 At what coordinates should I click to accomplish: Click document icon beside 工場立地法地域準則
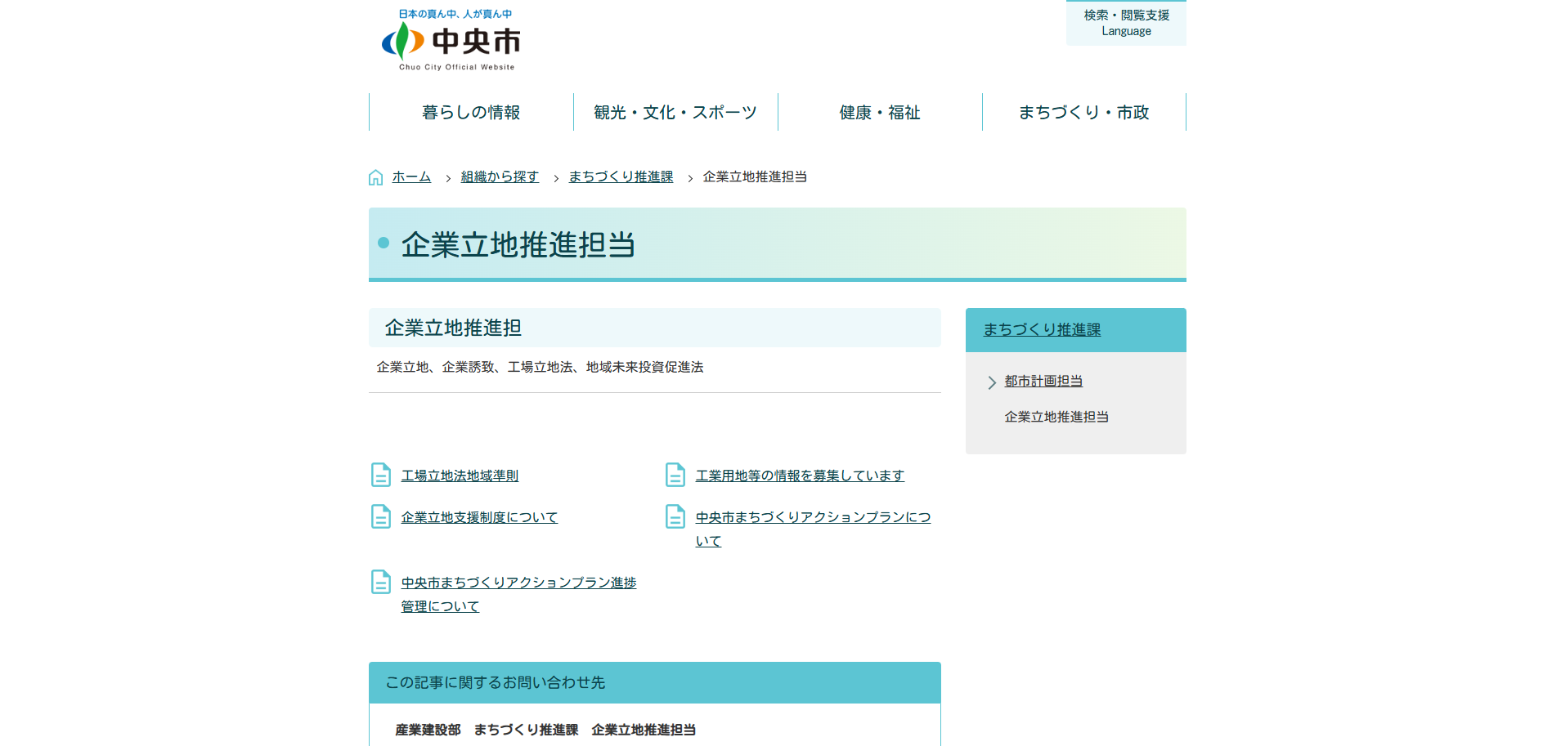tap(381, 475)
